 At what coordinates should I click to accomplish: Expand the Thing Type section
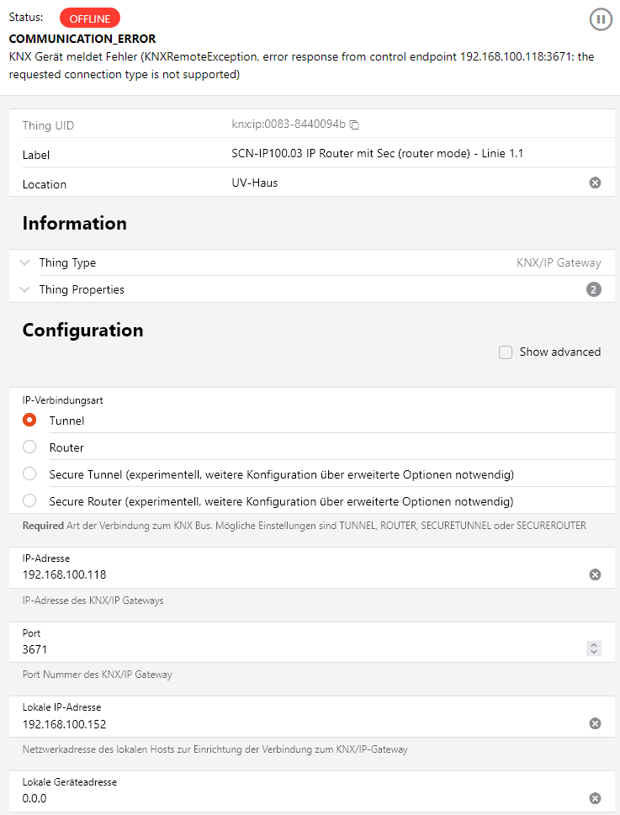24,262
